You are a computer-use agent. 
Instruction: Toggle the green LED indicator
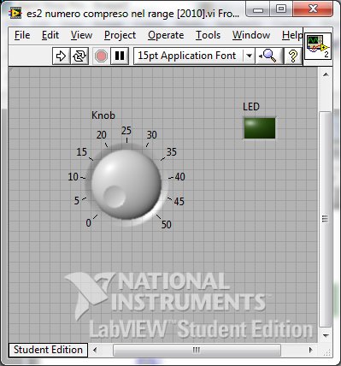coord(260,128)
